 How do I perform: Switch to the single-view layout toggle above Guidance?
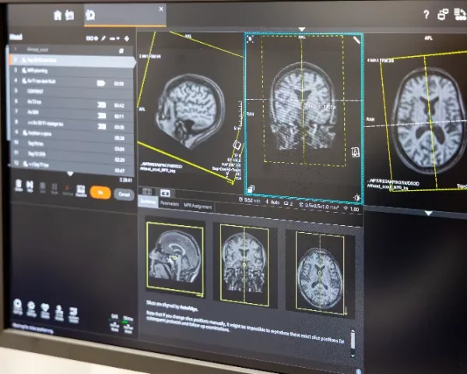click(x=147, y=192)
